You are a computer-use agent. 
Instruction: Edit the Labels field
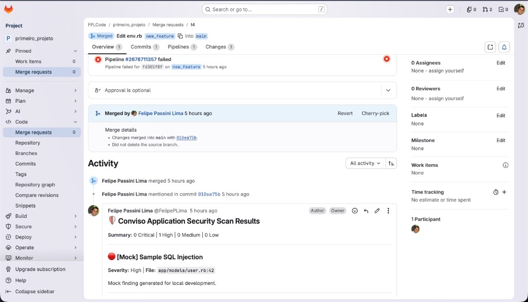[x=501, y=115]
